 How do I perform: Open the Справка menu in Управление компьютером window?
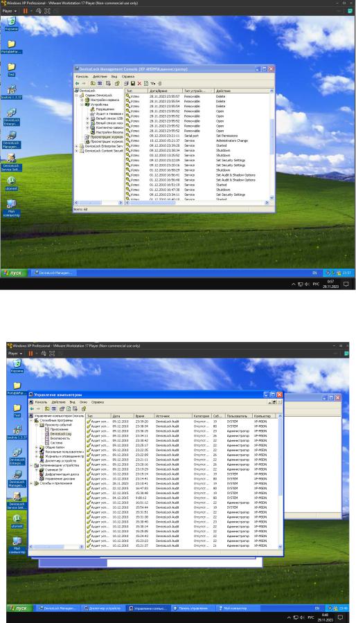98,402
